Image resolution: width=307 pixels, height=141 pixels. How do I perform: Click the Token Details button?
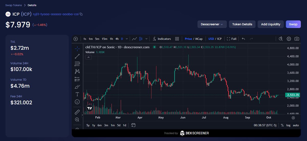click(x=242, y=24)
